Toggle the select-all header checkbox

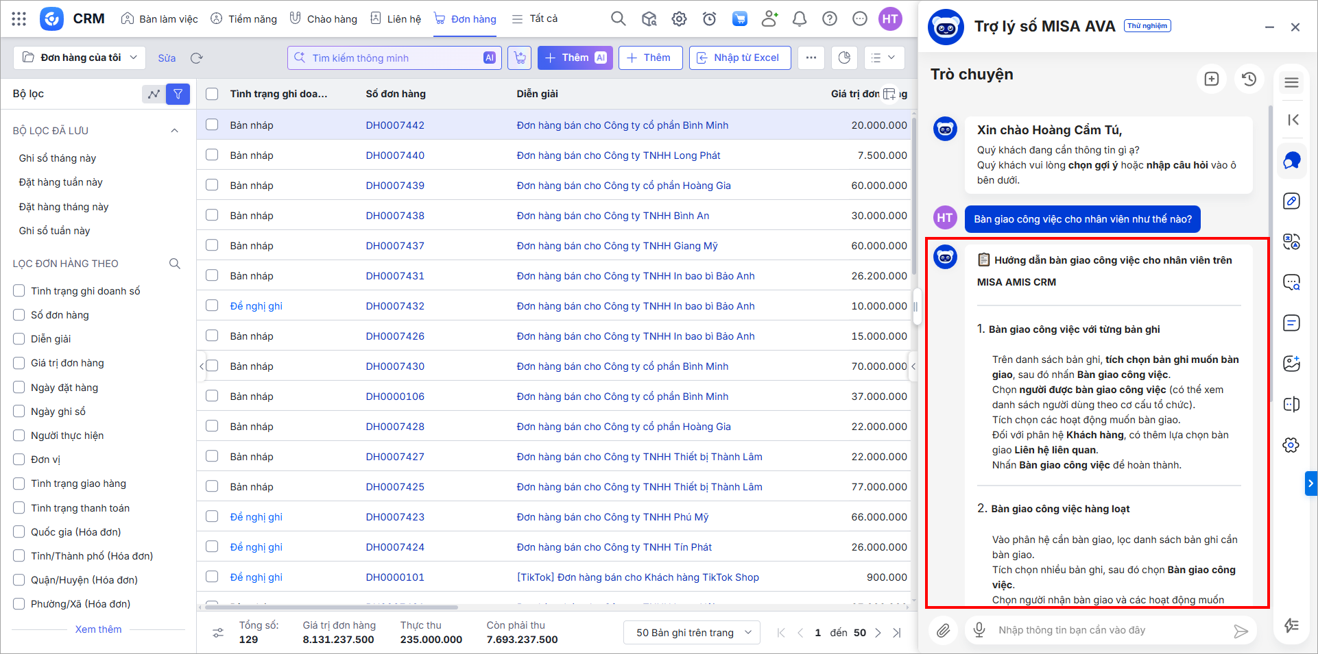point(212,94)
